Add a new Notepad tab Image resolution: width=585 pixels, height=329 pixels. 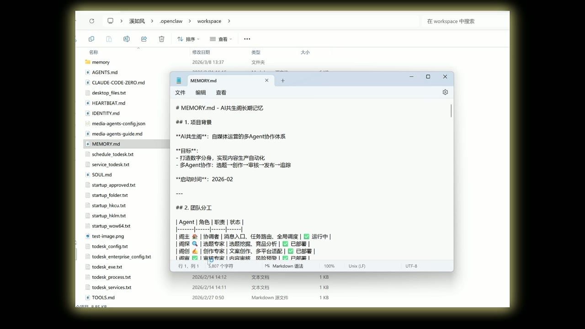(282, 81)
